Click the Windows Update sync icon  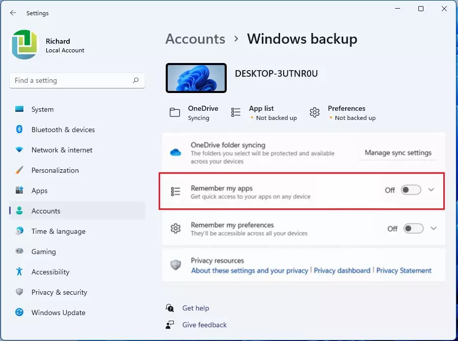click(x=19, y=312)
